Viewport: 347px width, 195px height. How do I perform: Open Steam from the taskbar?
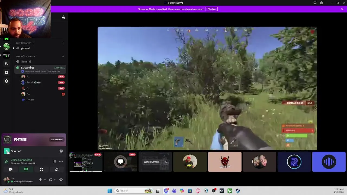[237, 191]
